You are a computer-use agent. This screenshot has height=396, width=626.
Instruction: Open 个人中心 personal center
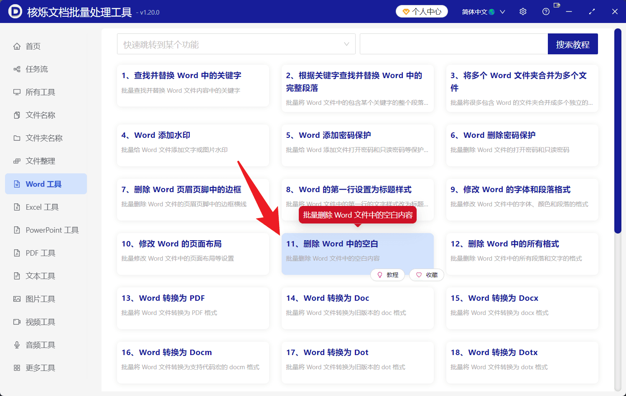tap(422, 11)
